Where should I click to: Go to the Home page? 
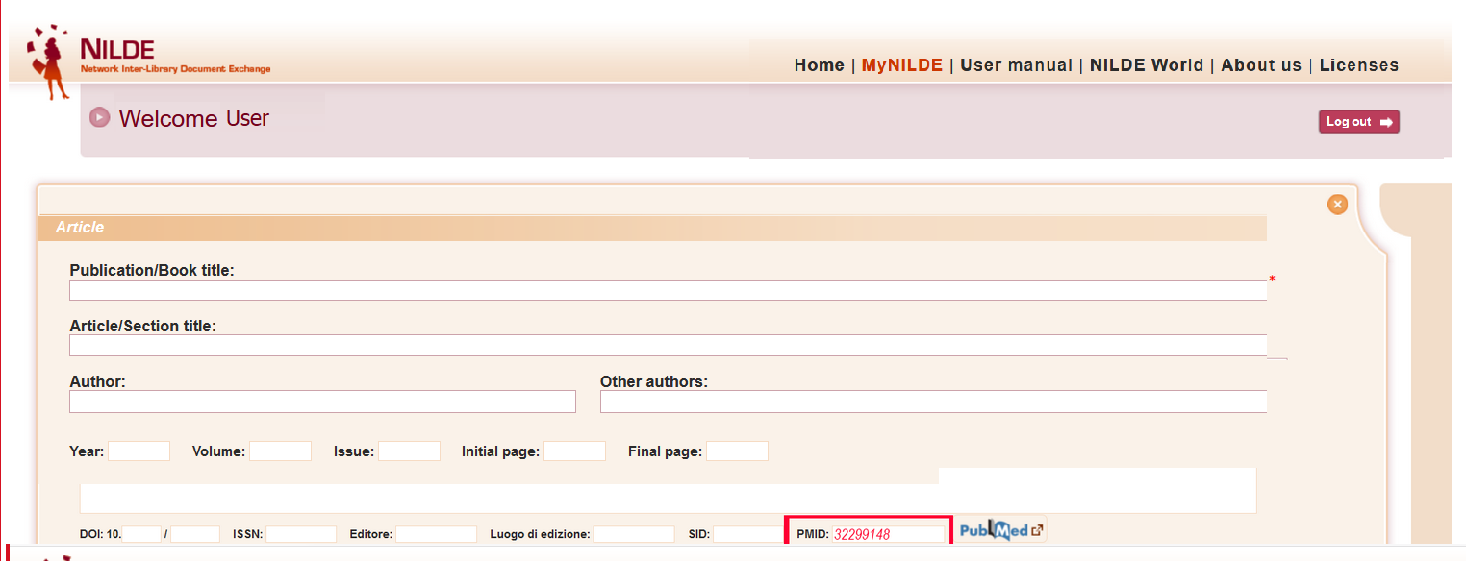point(820,65)
